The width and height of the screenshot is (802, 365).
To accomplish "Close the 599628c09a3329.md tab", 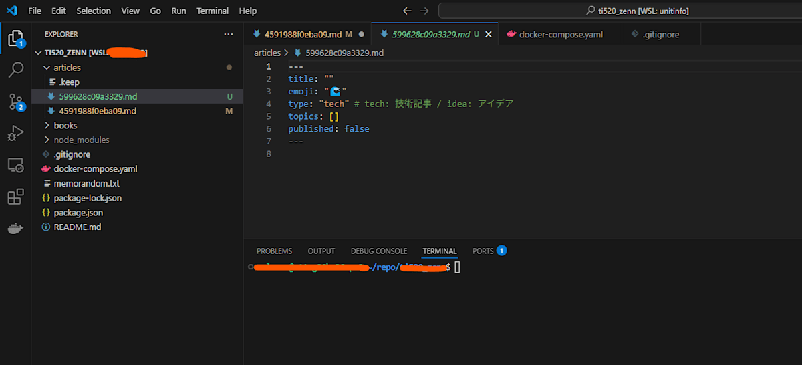I will [489, 34].
